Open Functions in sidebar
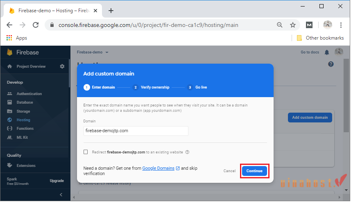Screen dimensions: 351x202 [25, 129]
